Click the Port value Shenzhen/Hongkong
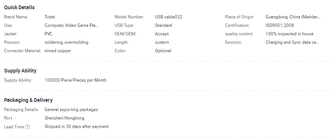 [x=64, y=118]
